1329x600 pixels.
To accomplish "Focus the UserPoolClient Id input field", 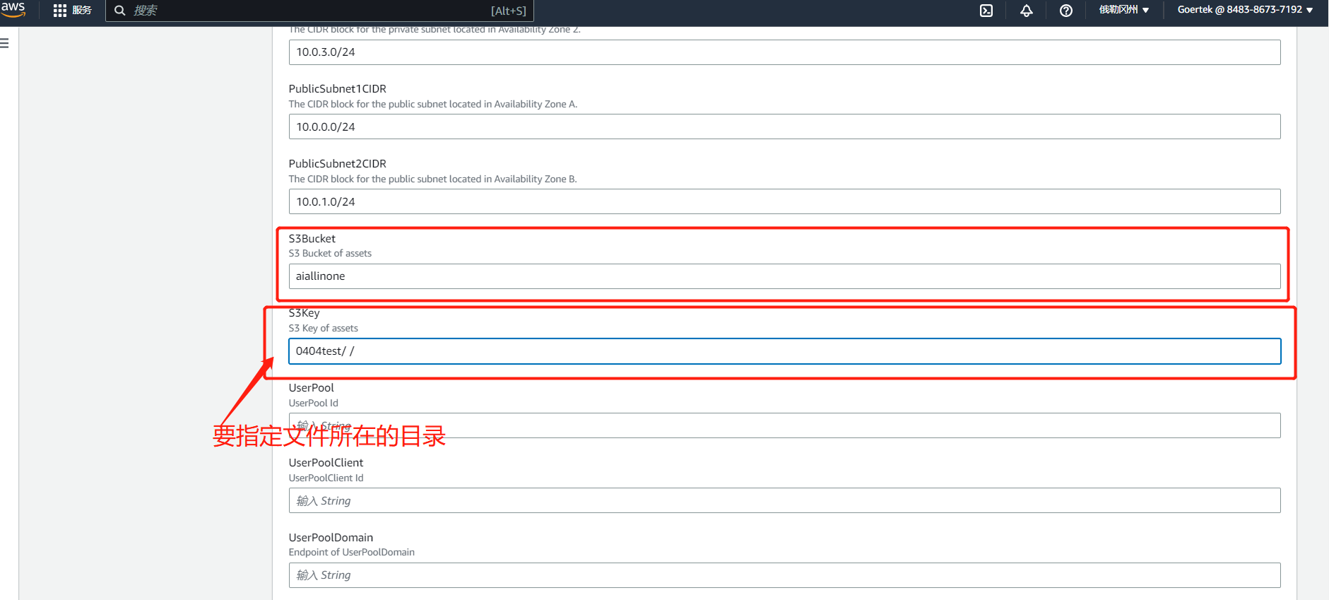I will click(784, 500).
